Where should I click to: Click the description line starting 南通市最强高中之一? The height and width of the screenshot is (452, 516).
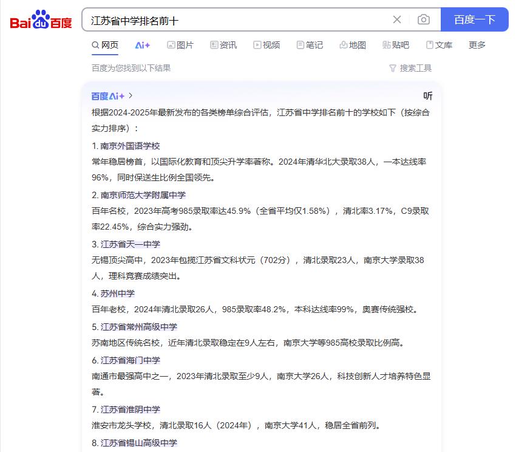pyautogui.click(x=261, y=376)
